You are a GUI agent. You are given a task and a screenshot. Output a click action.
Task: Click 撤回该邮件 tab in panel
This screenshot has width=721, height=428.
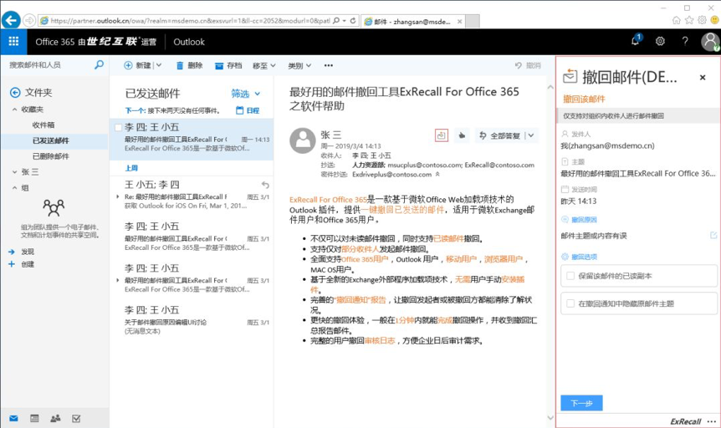[584, 99]
